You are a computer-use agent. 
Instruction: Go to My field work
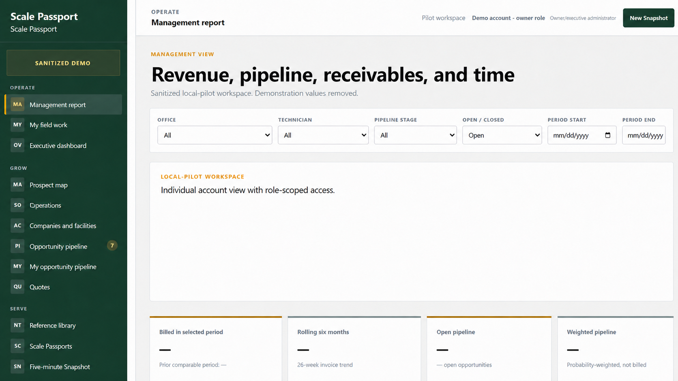click(63, 125)
